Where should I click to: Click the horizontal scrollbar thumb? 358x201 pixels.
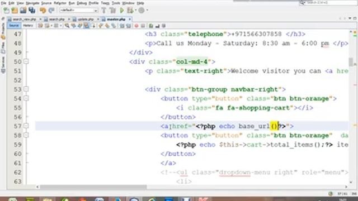(93, 187)
